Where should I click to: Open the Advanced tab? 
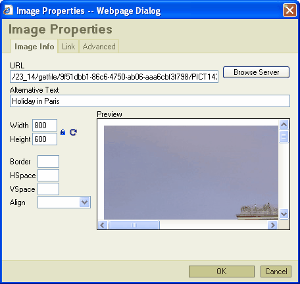pyautogui.click(x=99, y=47)
